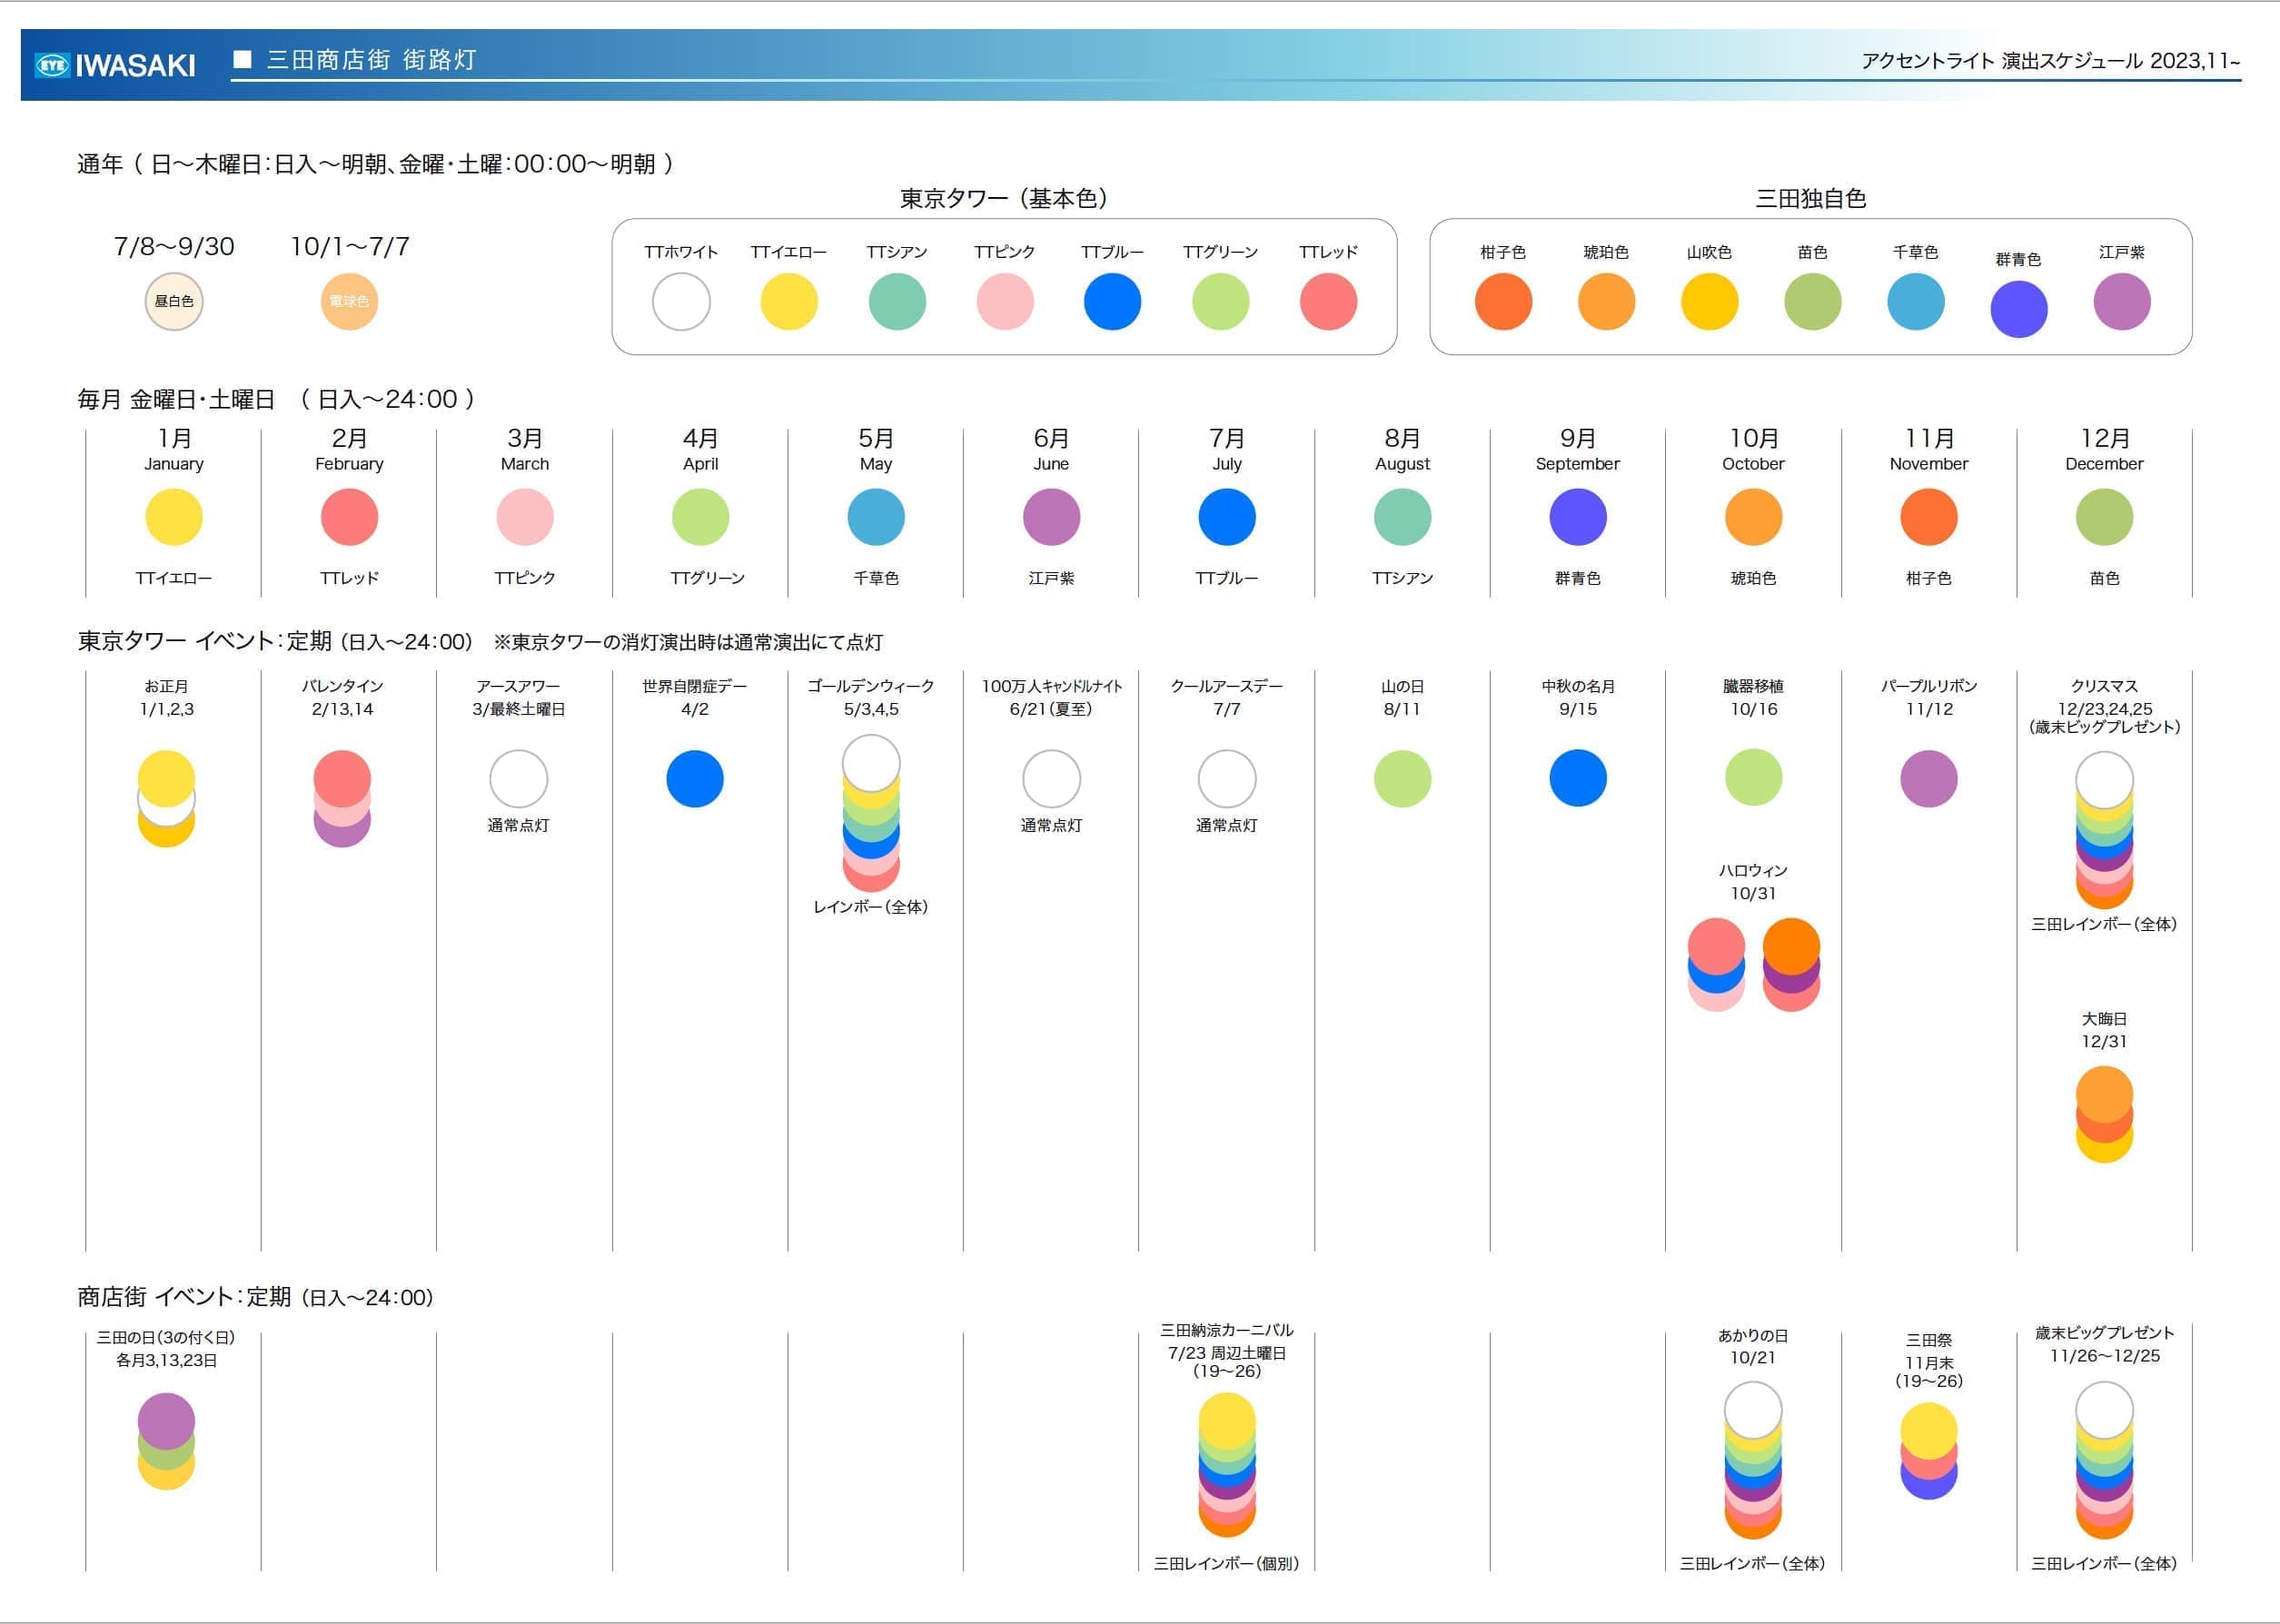Click the TTイエロー yellow circle

[789, 302]
